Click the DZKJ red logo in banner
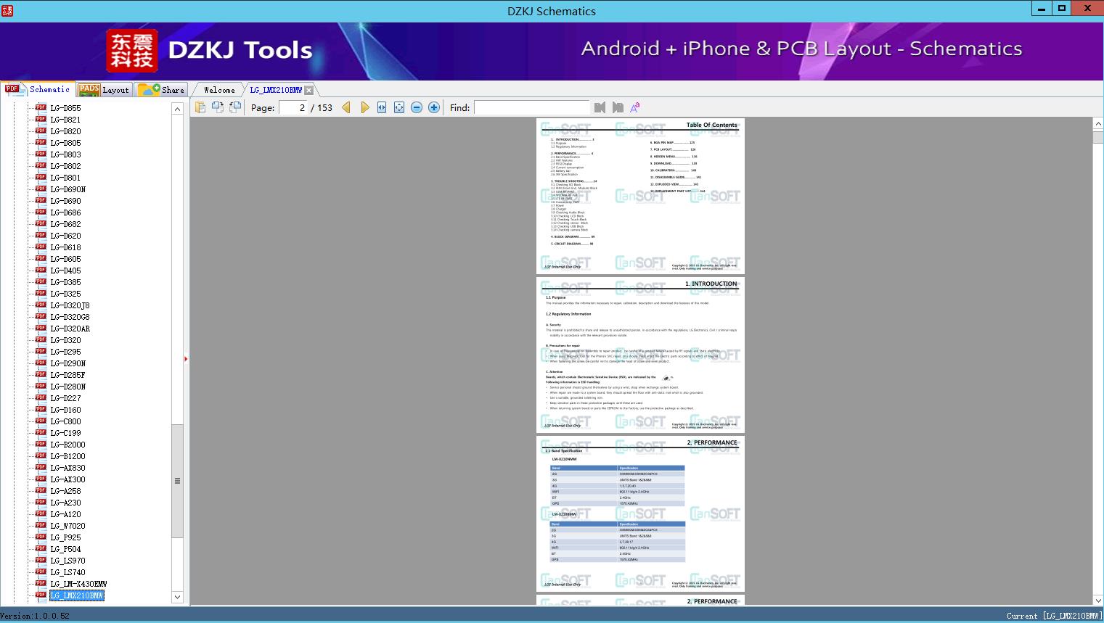Image resolution: width=1104 pixels, height=623 pixels. (x=132, y=51)
